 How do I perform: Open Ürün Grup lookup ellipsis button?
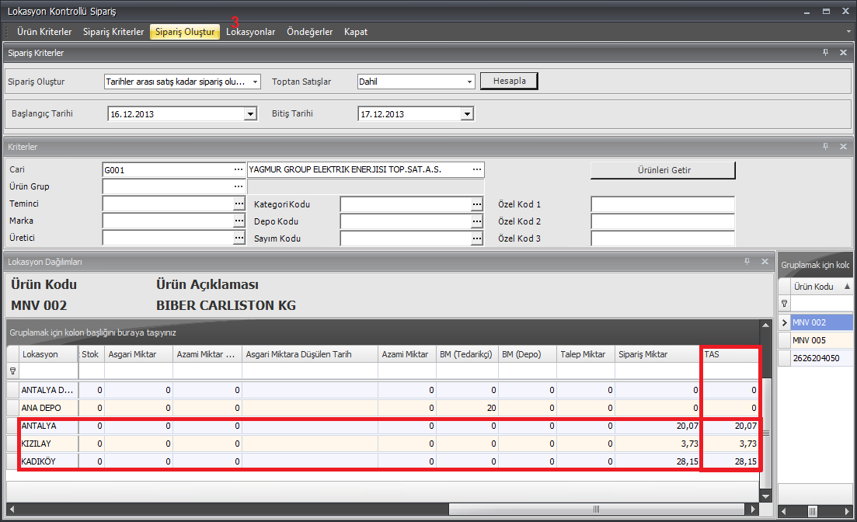coord(239,187)
